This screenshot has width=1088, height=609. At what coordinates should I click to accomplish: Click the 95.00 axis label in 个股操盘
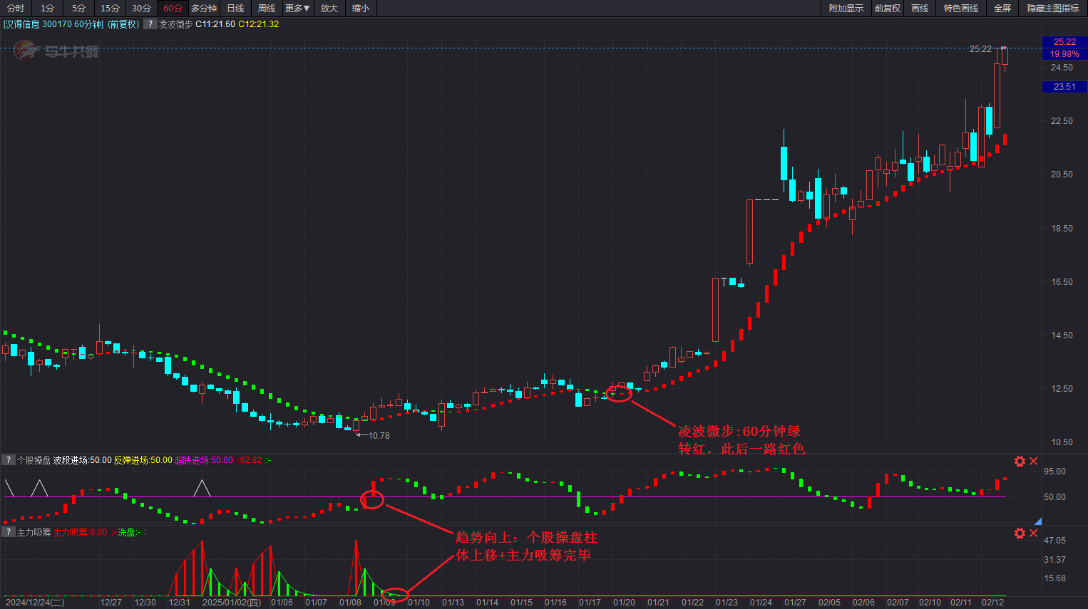coord(1054,472)
